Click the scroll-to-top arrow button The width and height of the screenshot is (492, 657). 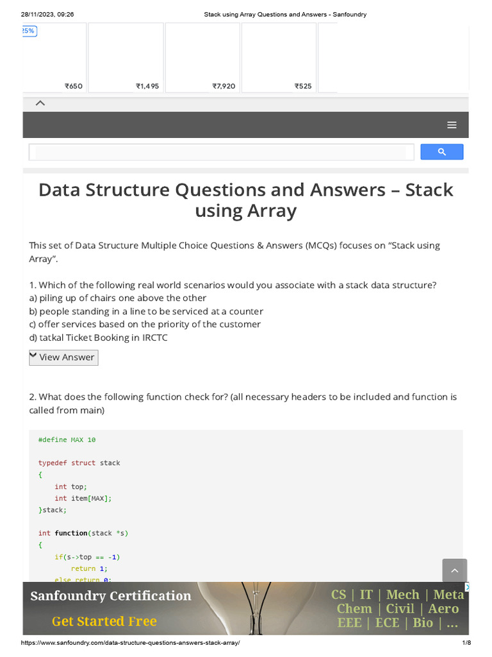click(454, 570)
